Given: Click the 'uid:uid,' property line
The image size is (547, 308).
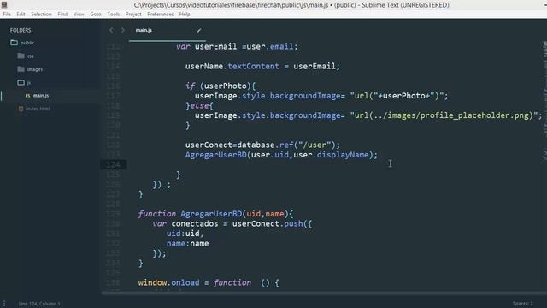Looking at the screenshot, I should coord(185,234).
